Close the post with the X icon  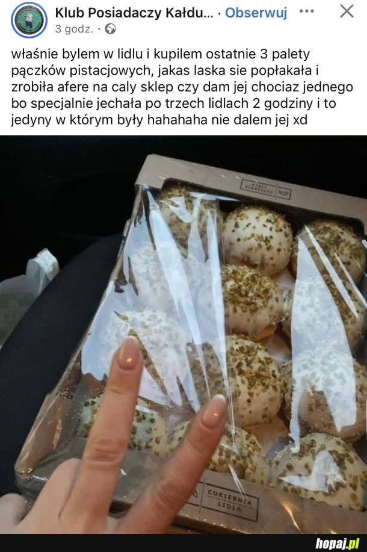(347, 11)
